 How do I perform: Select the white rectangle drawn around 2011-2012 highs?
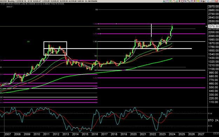(55, 48)
